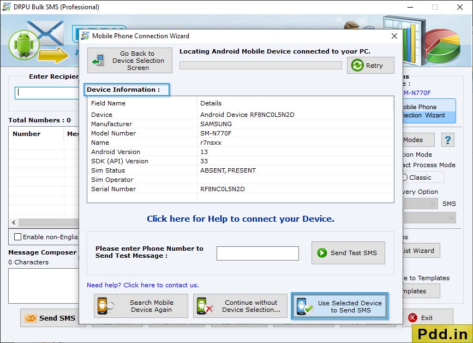473x343 pixels.
Task: Click Search Mobile Device Again button
Action: 141,306
